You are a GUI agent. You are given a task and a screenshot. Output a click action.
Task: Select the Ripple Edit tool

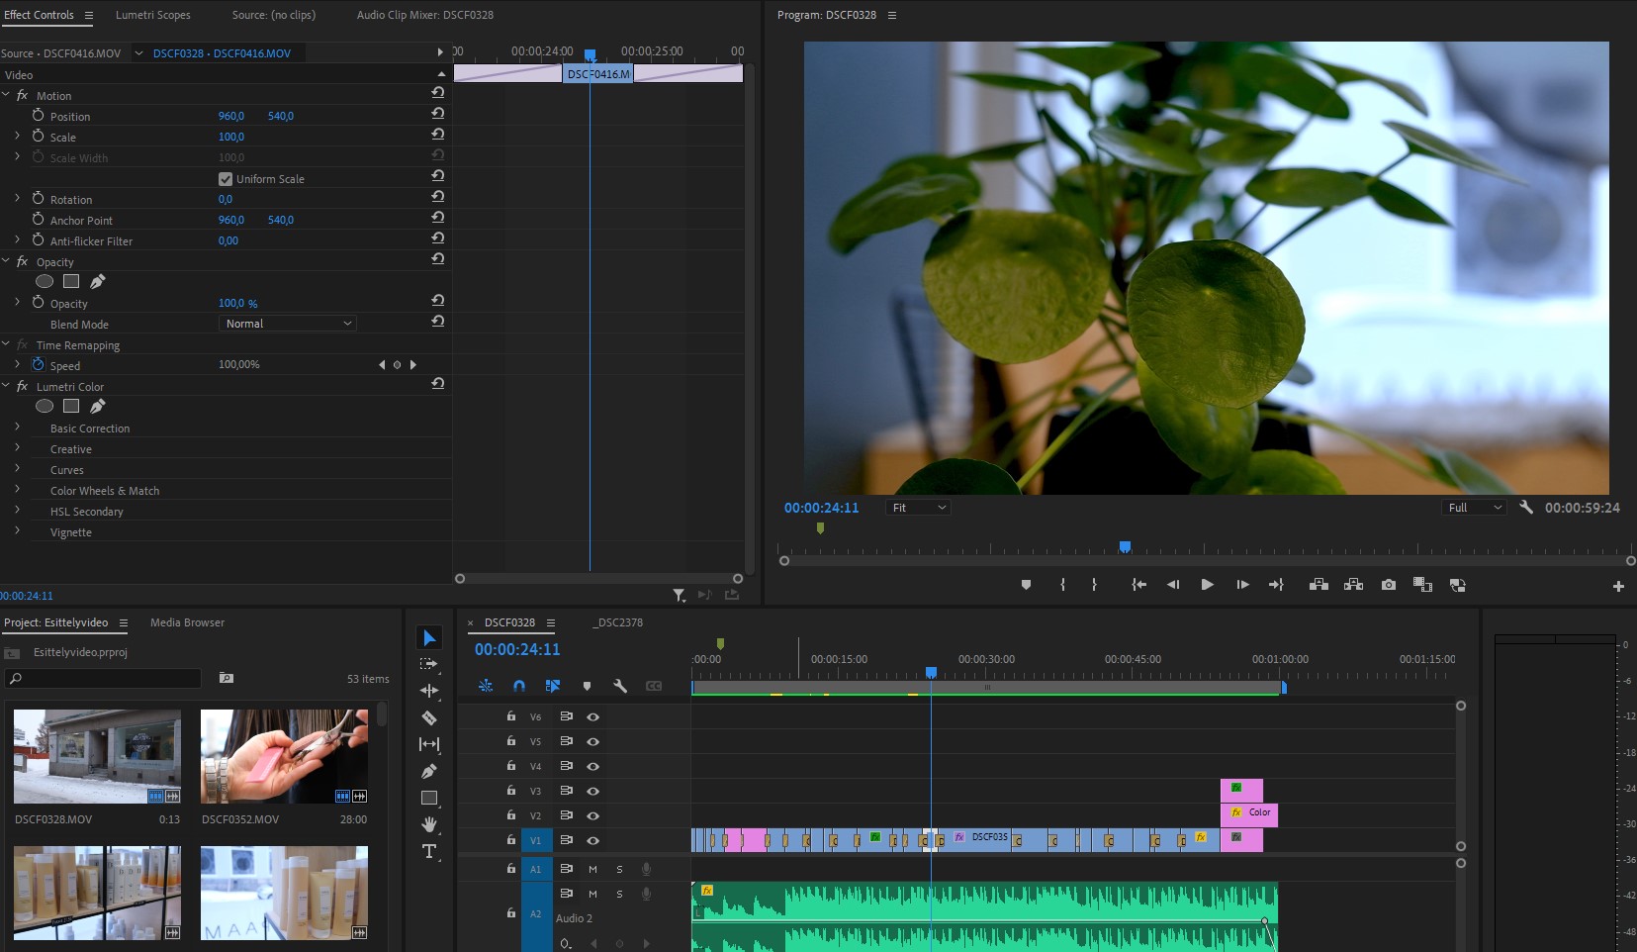(x=429, y=691)
